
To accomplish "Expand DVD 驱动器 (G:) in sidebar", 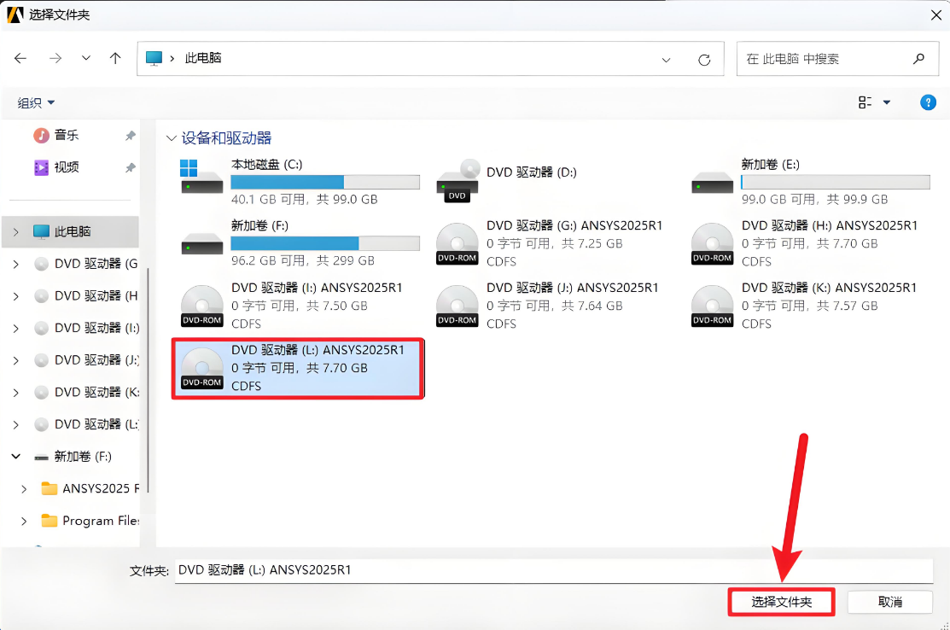I will pyautogui.click(x=15, y=264).
